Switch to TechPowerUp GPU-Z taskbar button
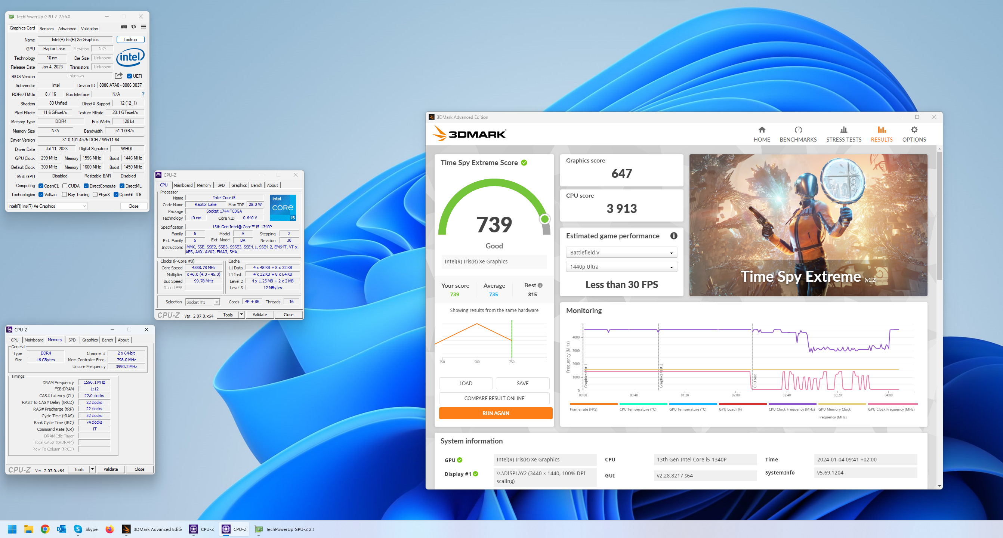The image size is (1003, 538). 285,529
